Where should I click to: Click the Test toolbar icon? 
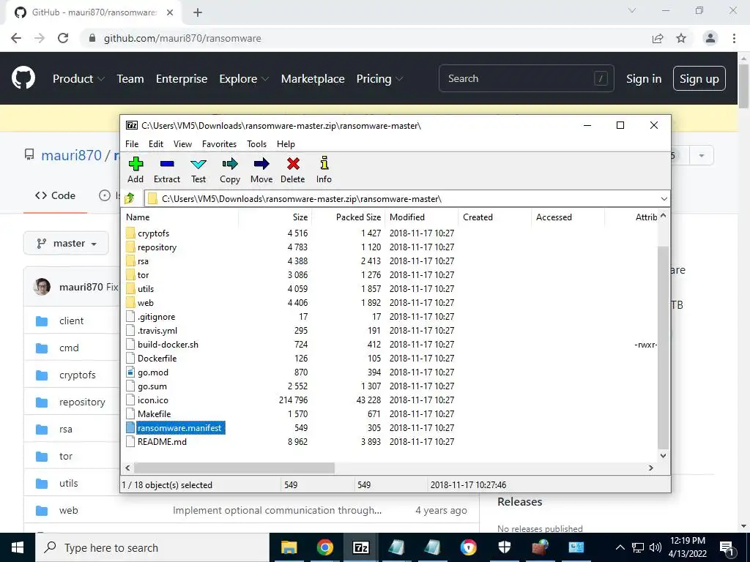[x=198, y=170]
